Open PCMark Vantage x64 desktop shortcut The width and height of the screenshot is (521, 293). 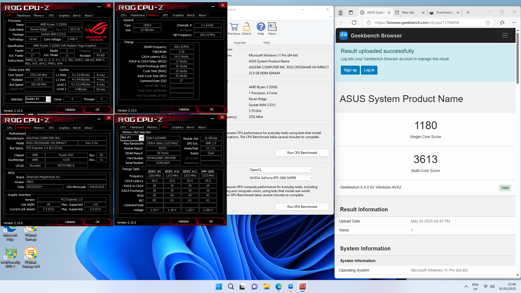tap(31, 257)
